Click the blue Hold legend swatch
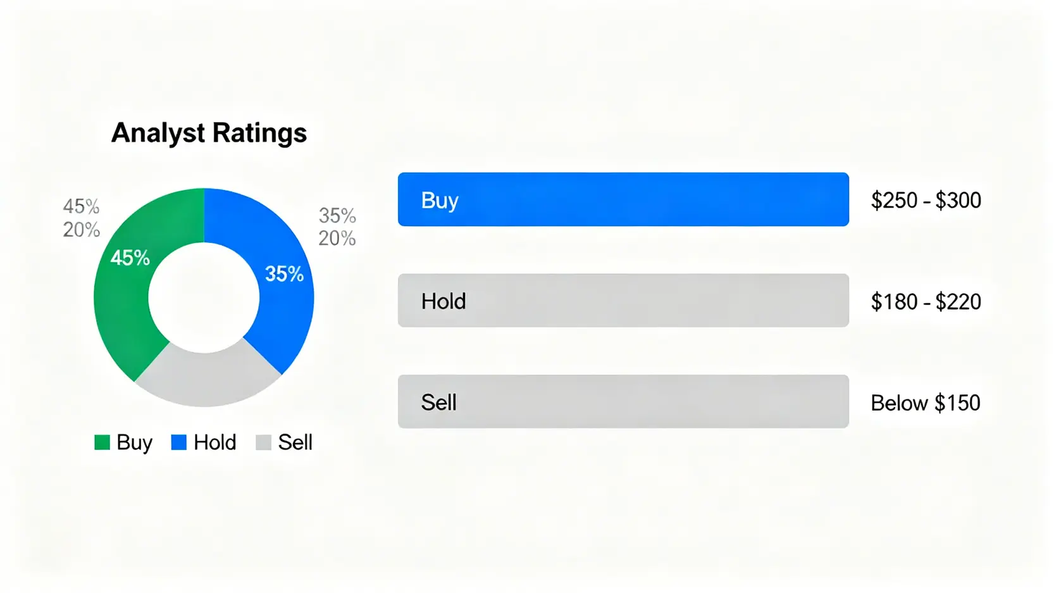The height and width of the screenshot is (593, 1054). 179,442
